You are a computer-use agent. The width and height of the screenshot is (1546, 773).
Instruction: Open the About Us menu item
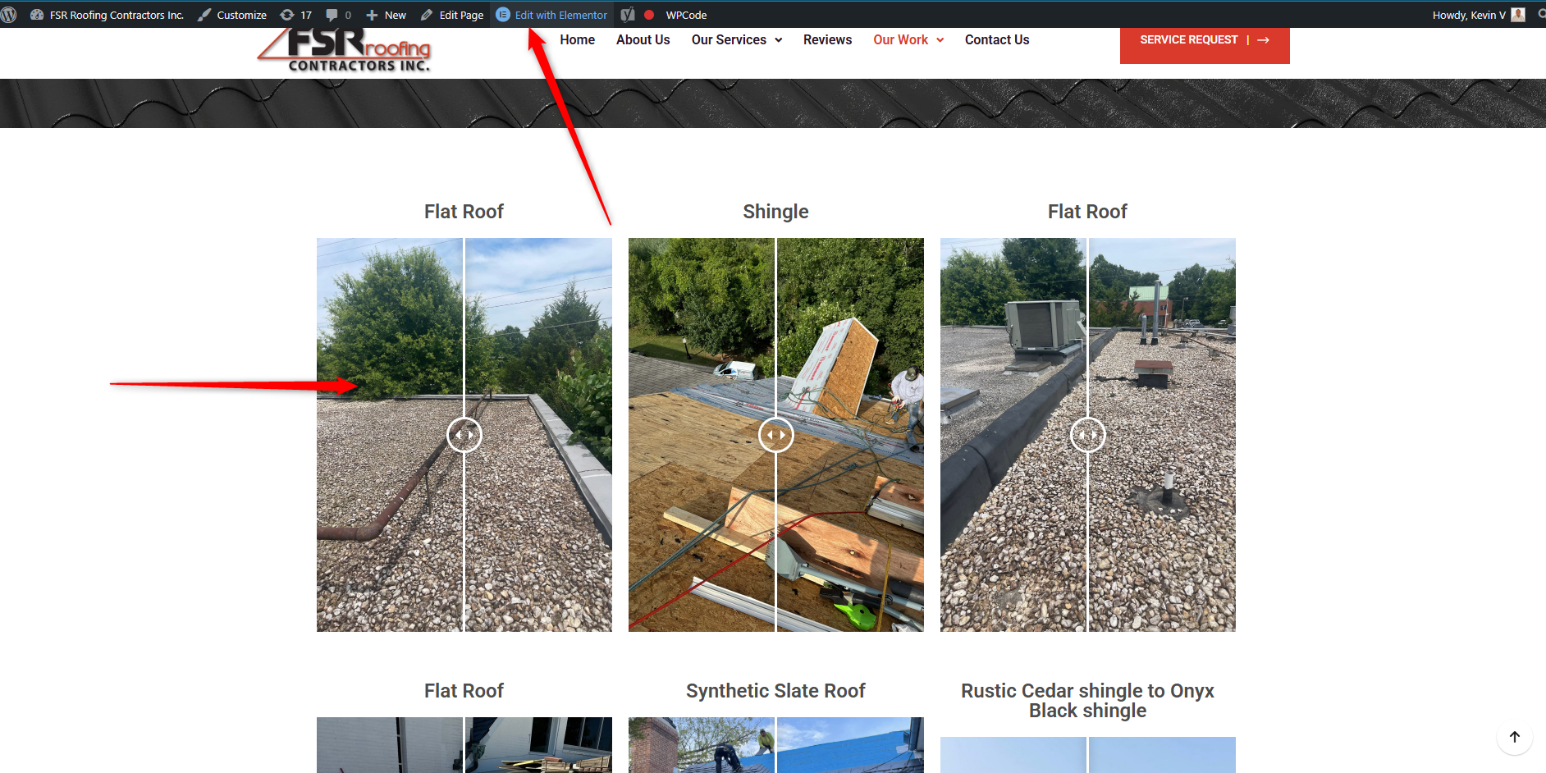coord(643,39)
